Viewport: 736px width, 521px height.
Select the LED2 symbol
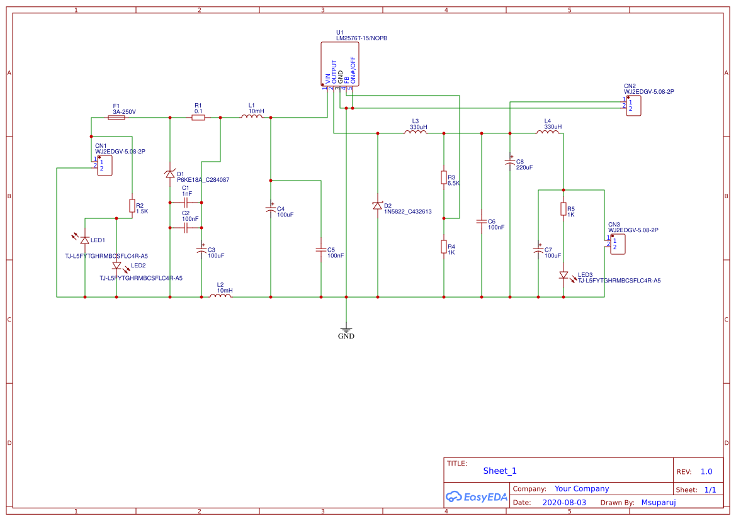point(116,266)
